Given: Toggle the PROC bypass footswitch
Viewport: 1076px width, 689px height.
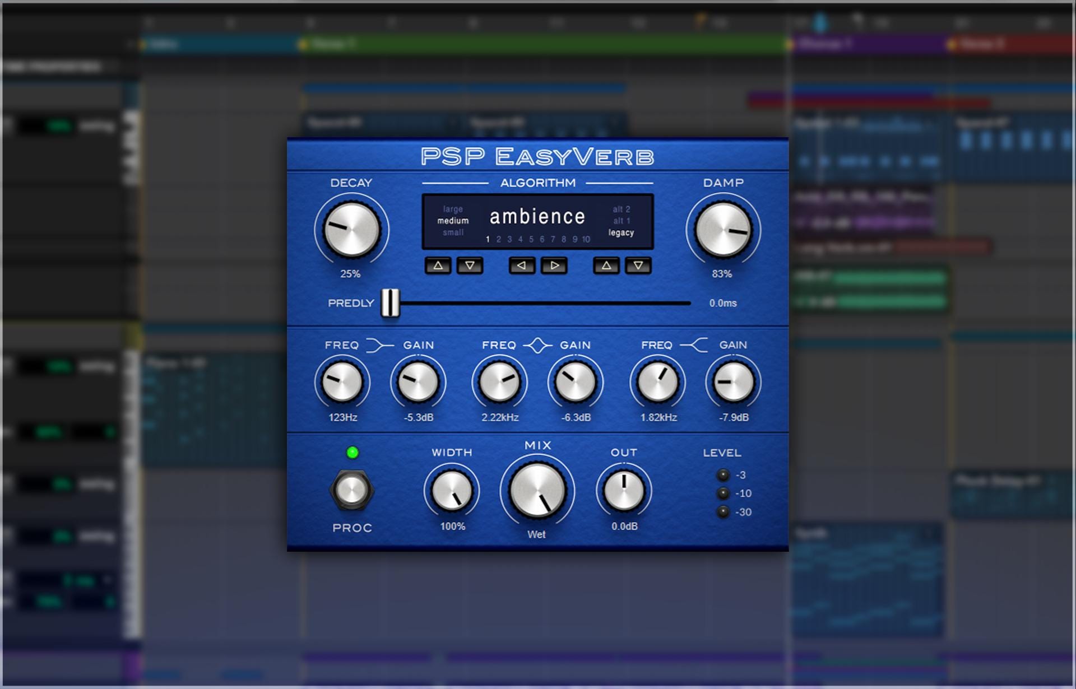Looking at the screenshot, I should click(x=351, y=491).
